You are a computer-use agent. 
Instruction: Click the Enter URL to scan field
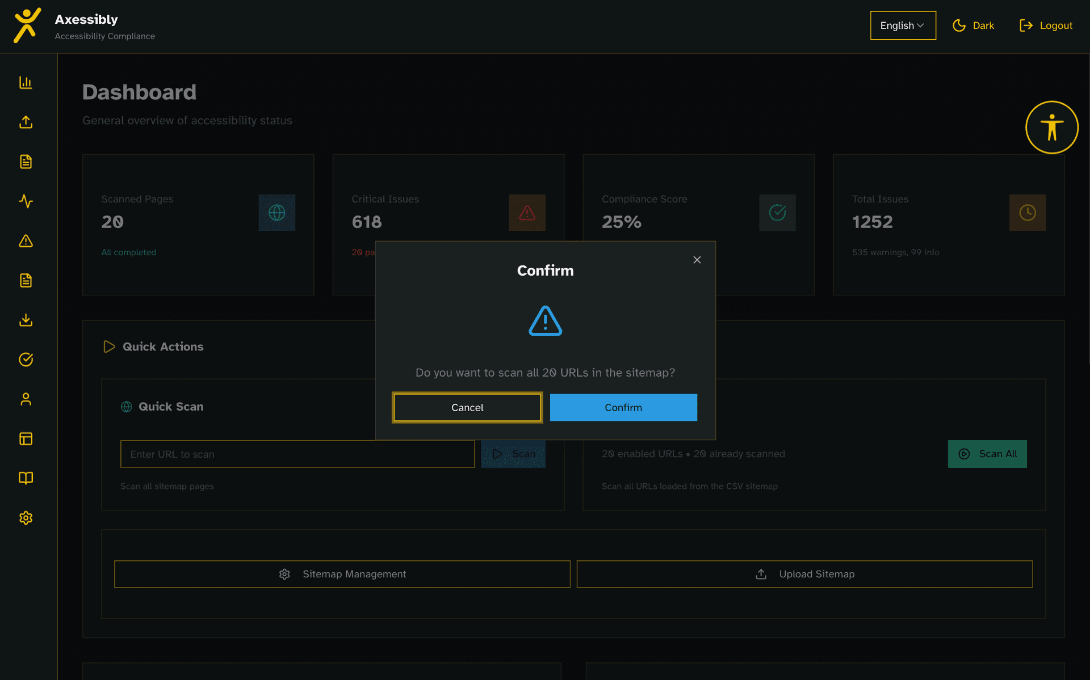click(297, 454)
